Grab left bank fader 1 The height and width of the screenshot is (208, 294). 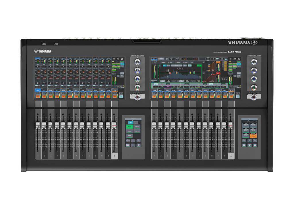[x=38, y=125]
